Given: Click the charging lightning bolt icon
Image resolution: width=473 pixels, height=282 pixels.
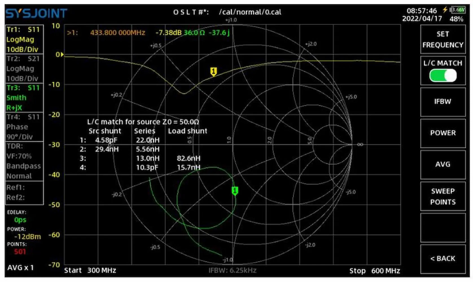Looking at the screenshot, I should coord(445,10).
